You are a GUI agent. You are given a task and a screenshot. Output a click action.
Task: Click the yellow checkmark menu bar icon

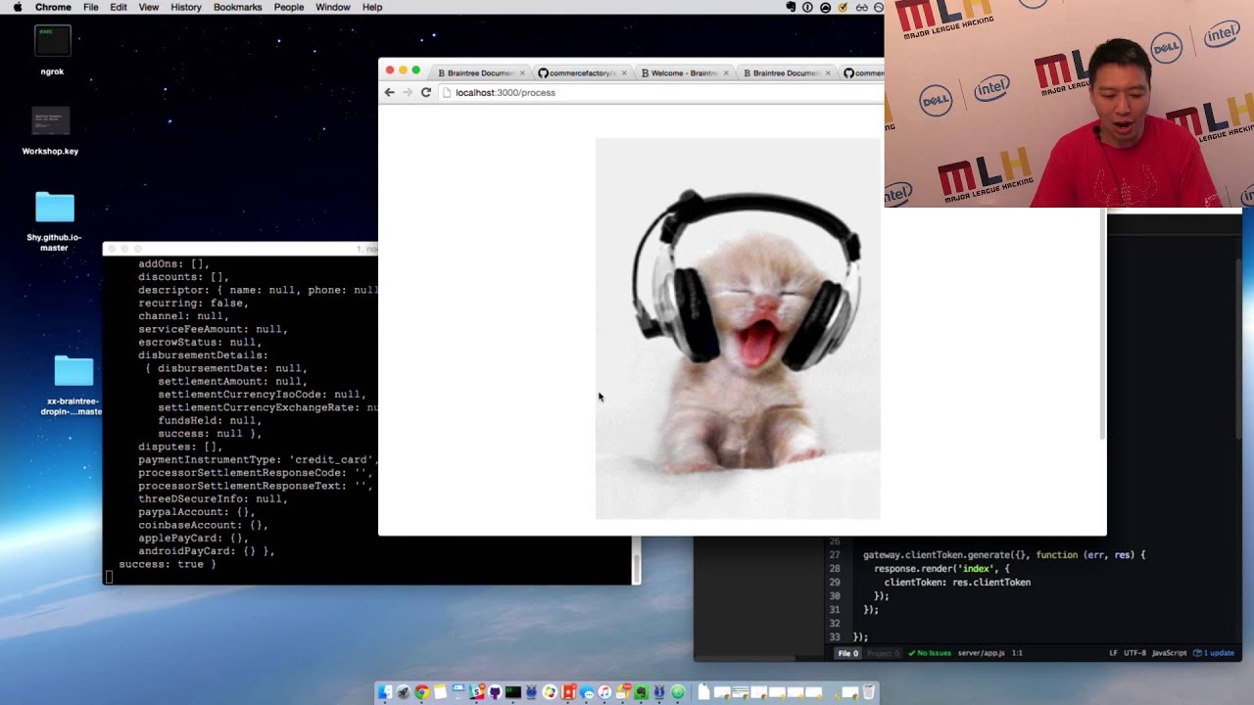point(842,7)
